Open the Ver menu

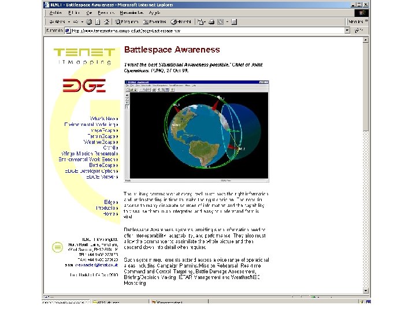(89, 13)
